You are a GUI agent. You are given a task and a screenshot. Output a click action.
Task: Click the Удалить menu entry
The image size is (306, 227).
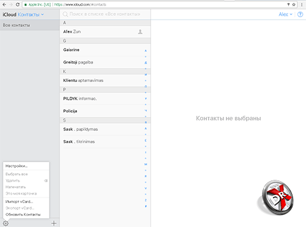(x=26, y=180)
